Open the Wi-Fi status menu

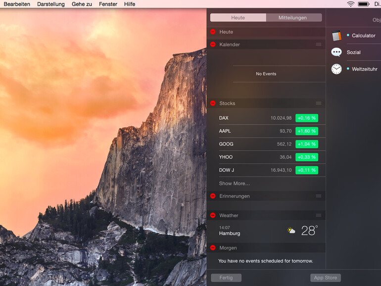pyautogui.click(x=351, y=4)
